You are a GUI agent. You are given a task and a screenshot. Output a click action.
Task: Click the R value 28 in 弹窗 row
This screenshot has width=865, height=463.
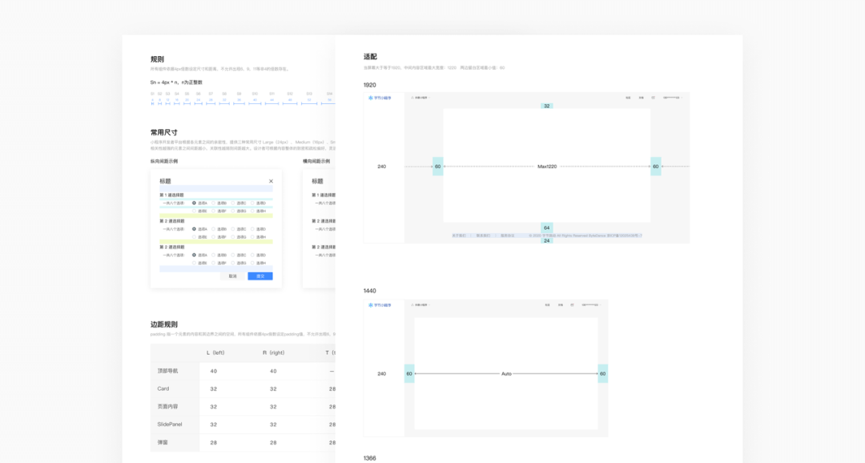point(273,443)
